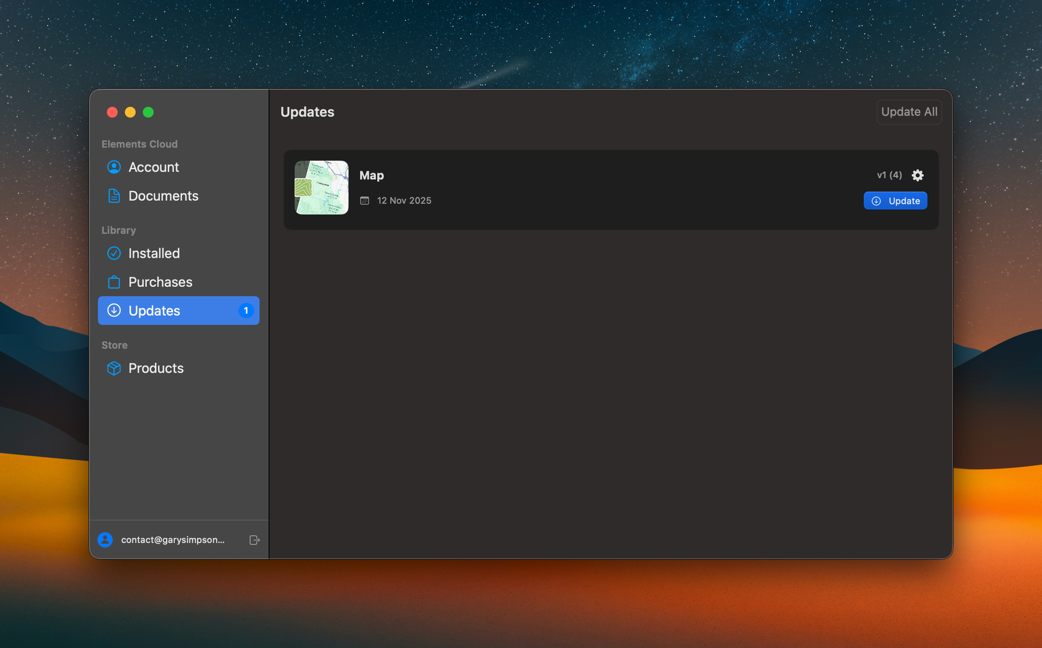The image size is (1042, 648).
Task: Click the Products box icon
Action: pyautogui.click(x=114, y=368)
